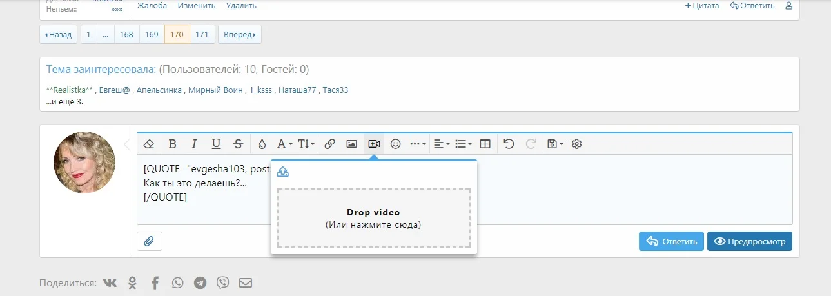This screenshot has height=296, width=831.
Task: Expand the pagination ellipsis
Action: pyautogui.click(x=105, y=34)
